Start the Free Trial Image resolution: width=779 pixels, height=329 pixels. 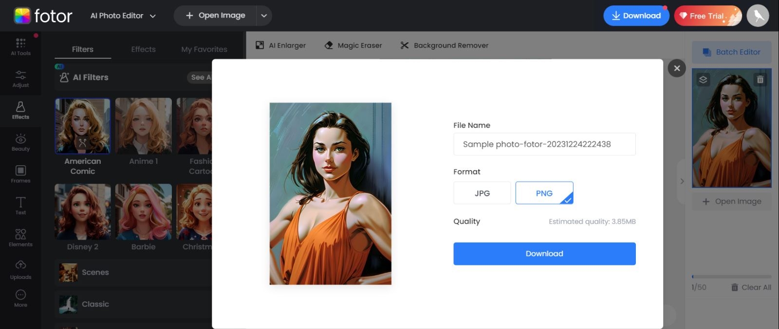[x=708, y=16]
